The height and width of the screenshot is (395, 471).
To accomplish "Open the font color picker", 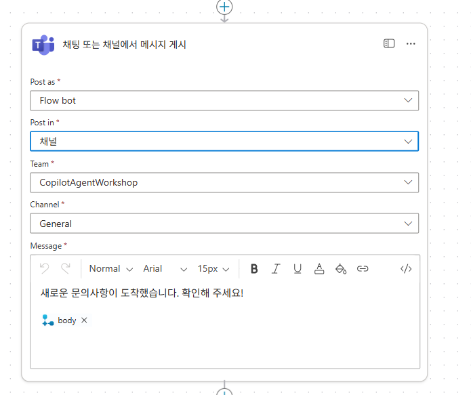I will (319, 268).
